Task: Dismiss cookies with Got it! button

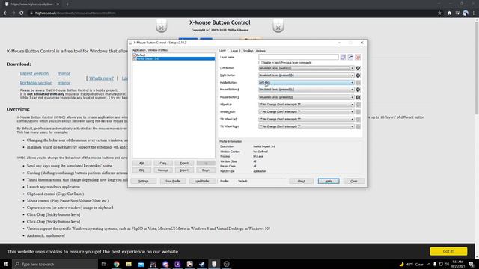Action: pos(448,251)
